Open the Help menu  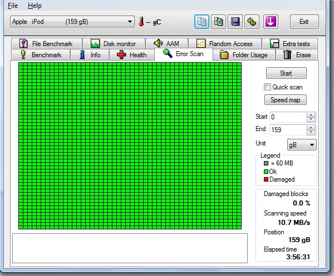(35, 6)
